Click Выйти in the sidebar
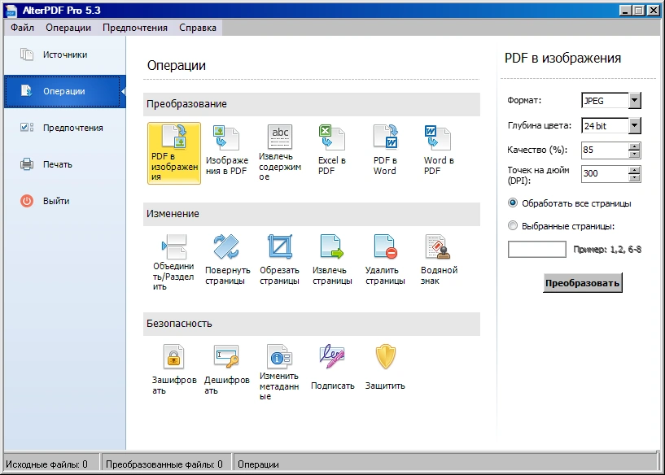The image size is (665, 475). pyautogui.click(x=65, y=201)
